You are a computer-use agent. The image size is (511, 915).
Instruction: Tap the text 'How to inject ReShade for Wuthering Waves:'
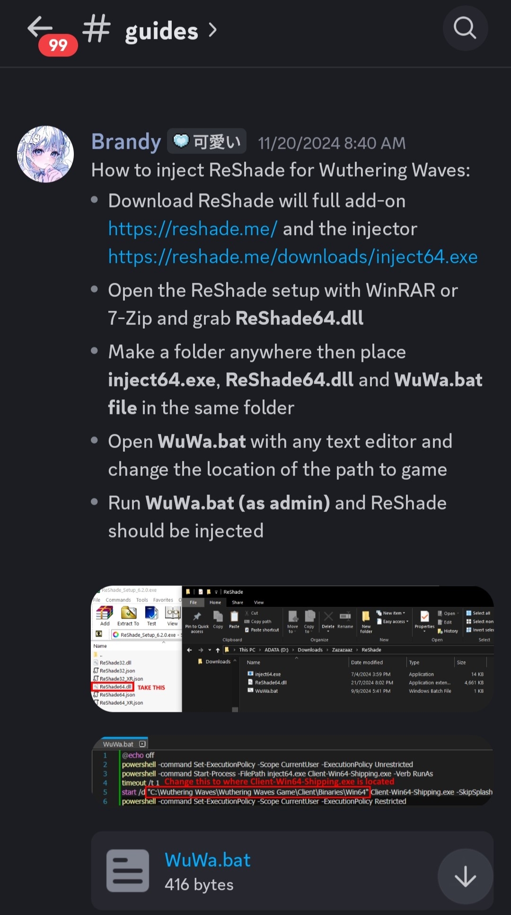[x=281, y=170]
